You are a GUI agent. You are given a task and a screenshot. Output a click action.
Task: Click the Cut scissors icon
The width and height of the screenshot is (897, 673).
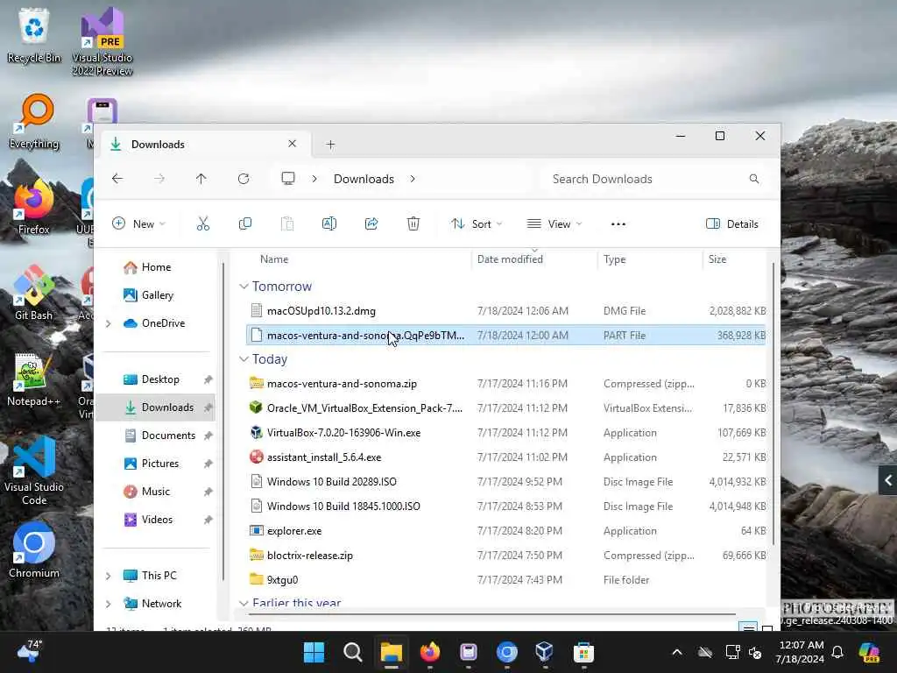point(203,223)
